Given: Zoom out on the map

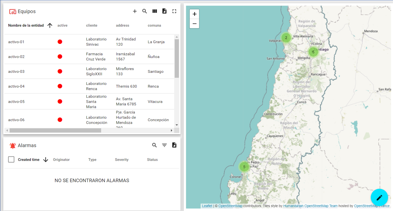Looking at the screenshot, I should point(195,24).
